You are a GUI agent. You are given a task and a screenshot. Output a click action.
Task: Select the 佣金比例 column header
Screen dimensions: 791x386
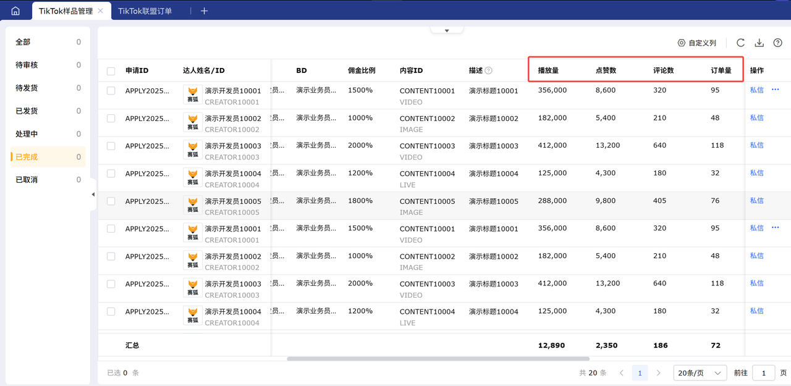tap(362, 70)
